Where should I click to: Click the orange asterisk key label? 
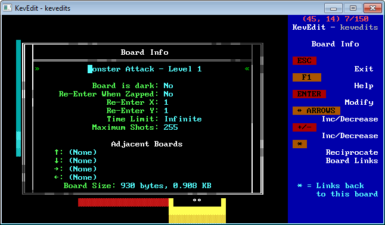pos(300,144)
